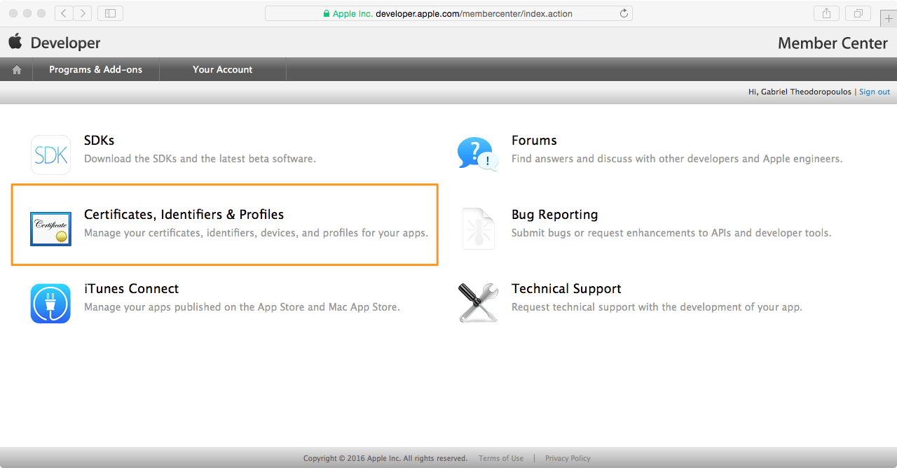
Task: Click the Forums speech bubble icon
Action: (478, 155)
